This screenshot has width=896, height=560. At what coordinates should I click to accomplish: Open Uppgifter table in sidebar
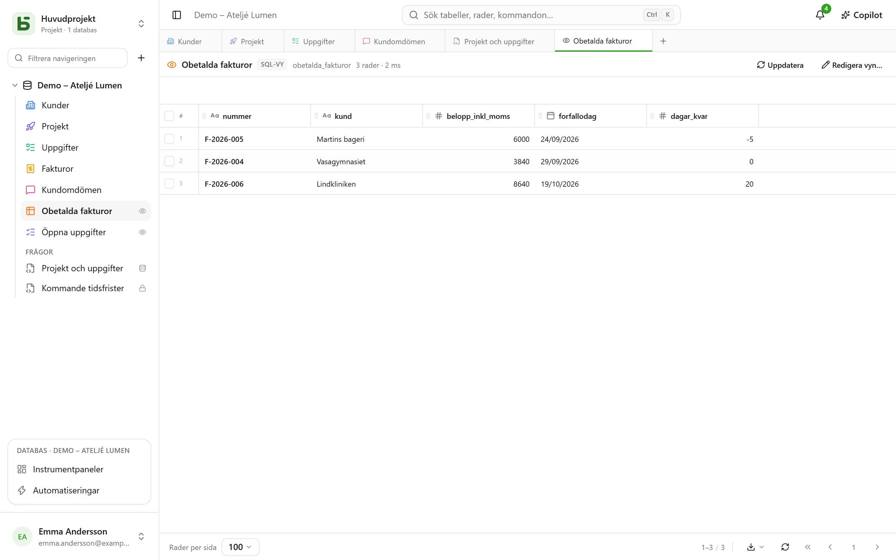point(86,147)
